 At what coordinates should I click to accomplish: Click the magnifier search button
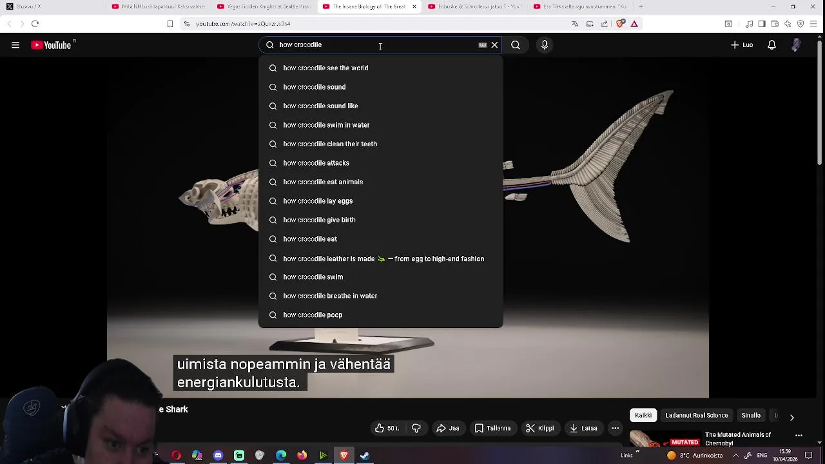516,45
